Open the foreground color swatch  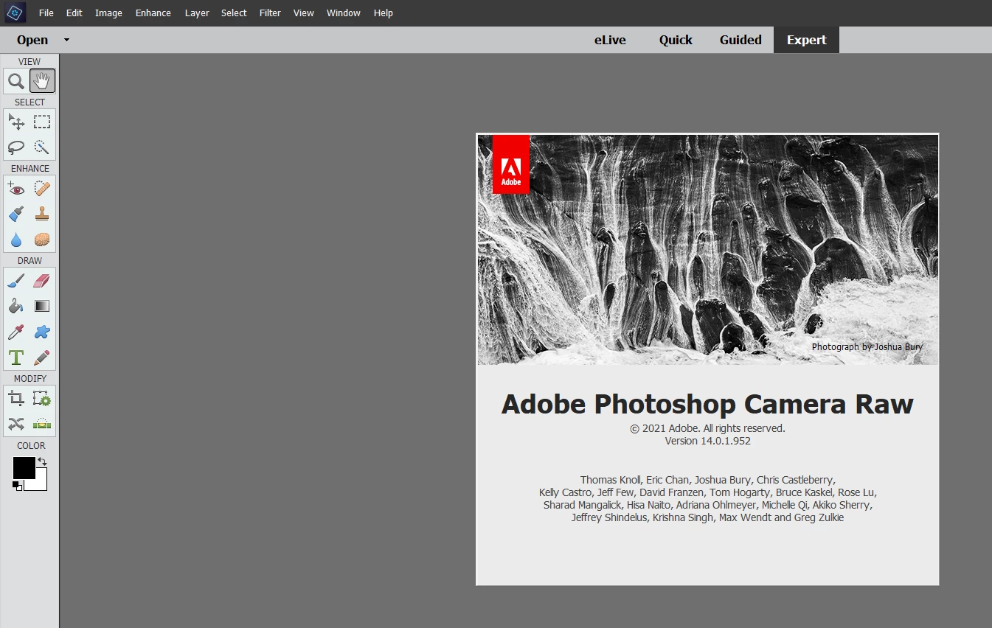tap(24, 467)
